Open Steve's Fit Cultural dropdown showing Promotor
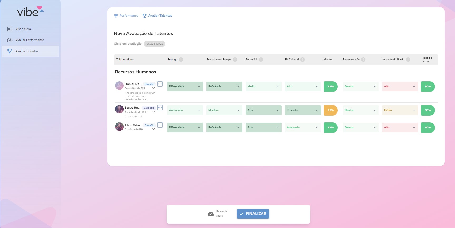This screenshot has height=228, width=455. pos(302,110)
